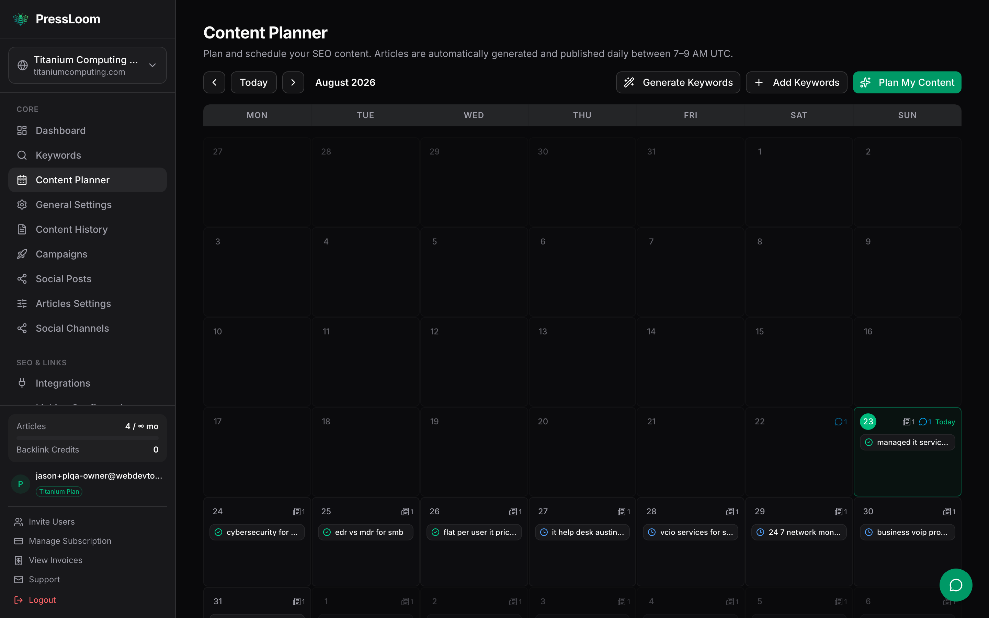Open the Titanium Computing site selector dropdown
This screenshot has height=618, width=989.
pyautogui.click(x=88, y=65)
